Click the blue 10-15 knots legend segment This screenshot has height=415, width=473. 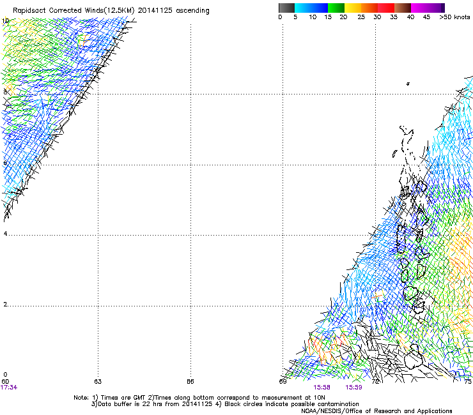tap(320, 8)
